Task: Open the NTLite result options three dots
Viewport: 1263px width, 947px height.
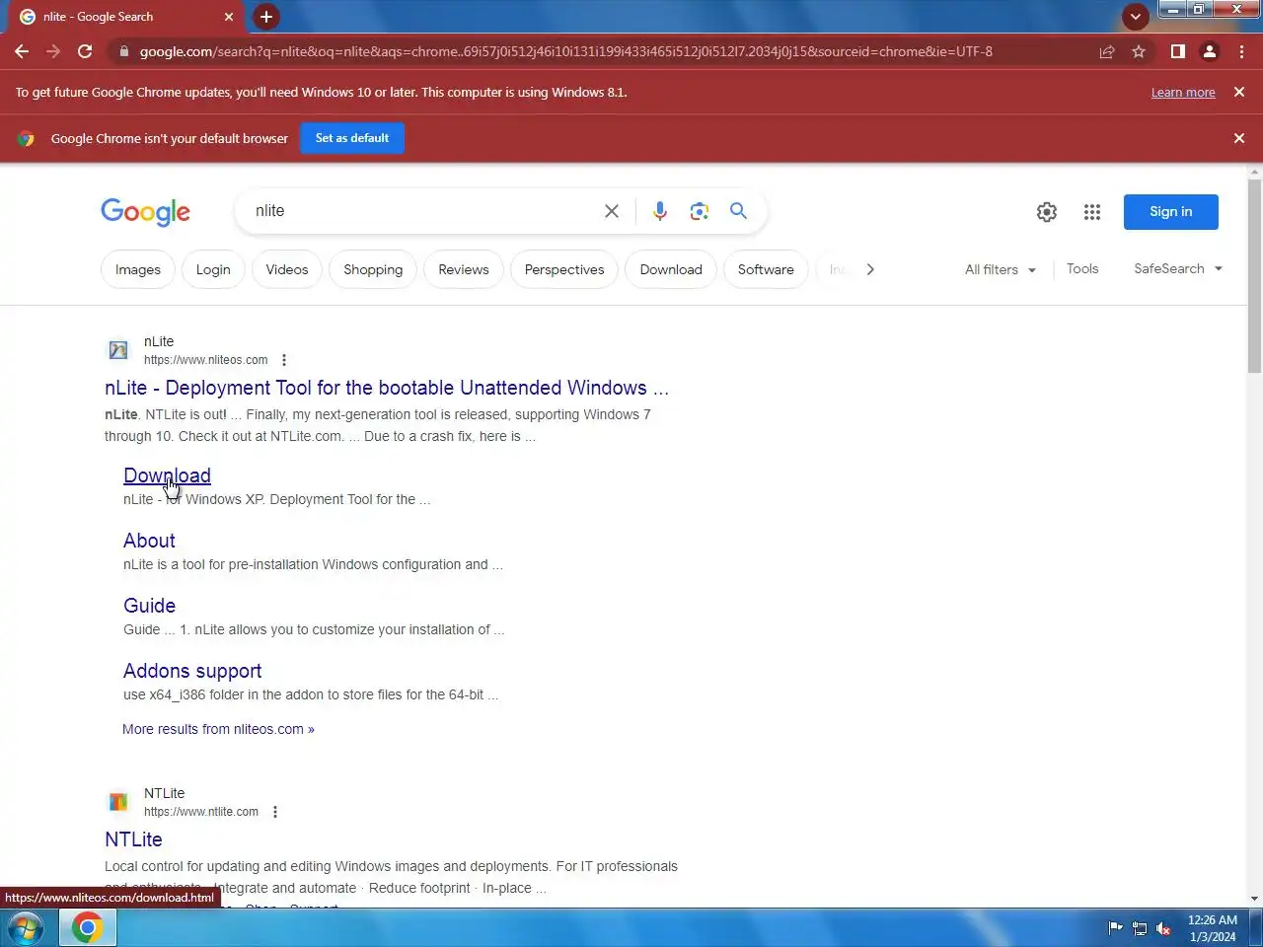Action: [275, 812]
